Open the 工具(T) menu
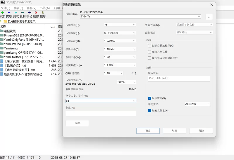Screen dimensions: 234x160 [58, 8]
